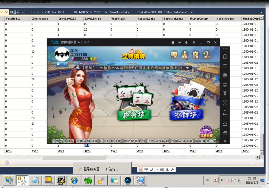Click grid vertical scrollbar down arrow
Screen dimensions: 269x188
pyautogui.click(x=262, y=153)
